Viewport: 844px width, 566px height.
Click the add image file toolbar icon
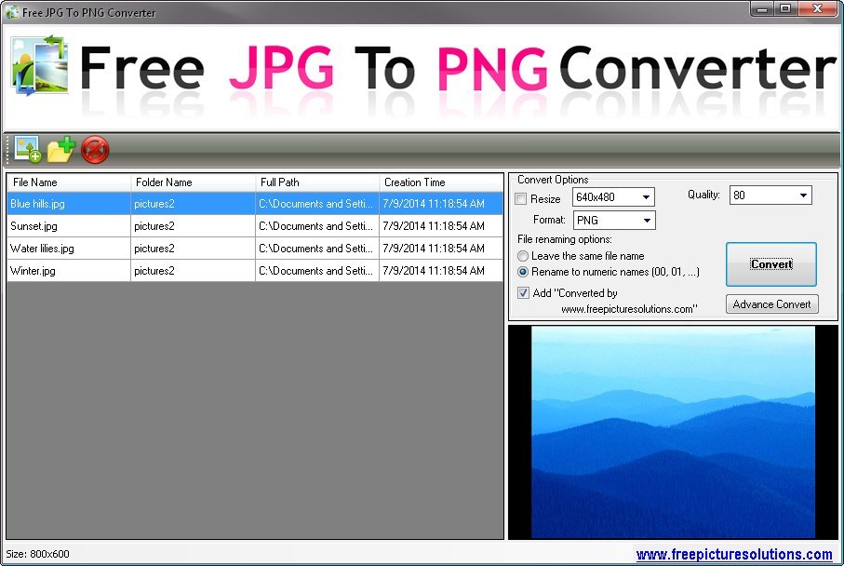coord(28,149)
